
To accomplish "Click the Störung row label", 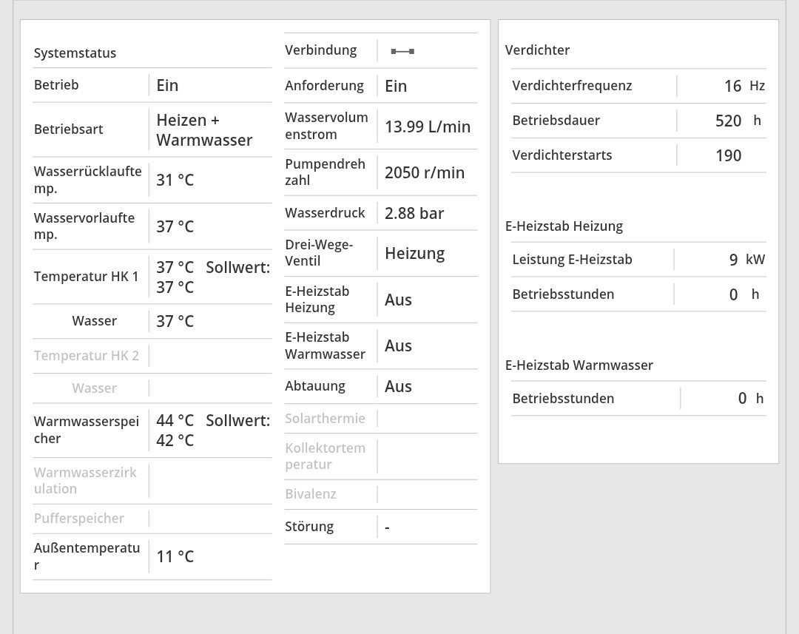I will pyautogui.click(x=309, y=527).
